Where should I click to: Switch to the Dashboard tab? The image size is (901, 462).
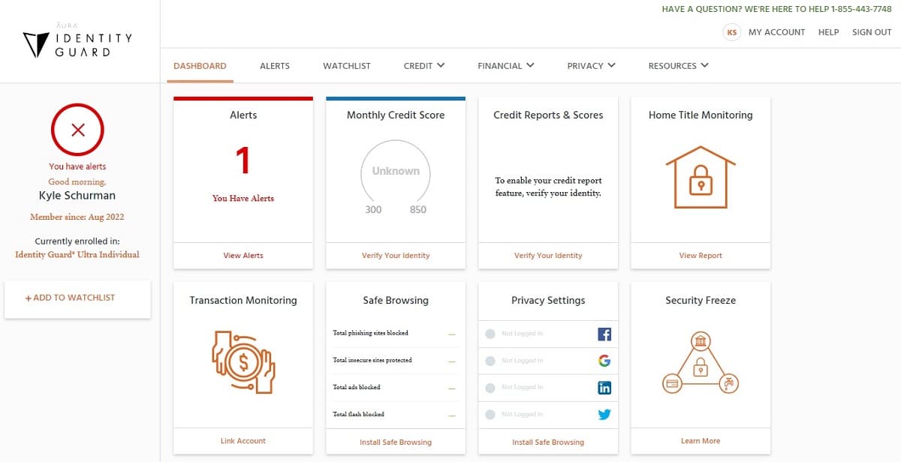click(x=200, y=66)
